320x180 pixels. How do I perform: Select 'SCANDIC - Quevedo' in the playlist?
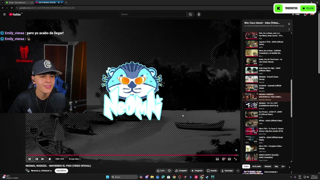(266, 88)
